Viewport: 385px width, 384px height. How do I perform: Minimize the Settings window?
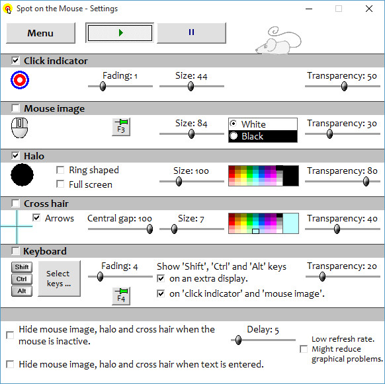309,9
